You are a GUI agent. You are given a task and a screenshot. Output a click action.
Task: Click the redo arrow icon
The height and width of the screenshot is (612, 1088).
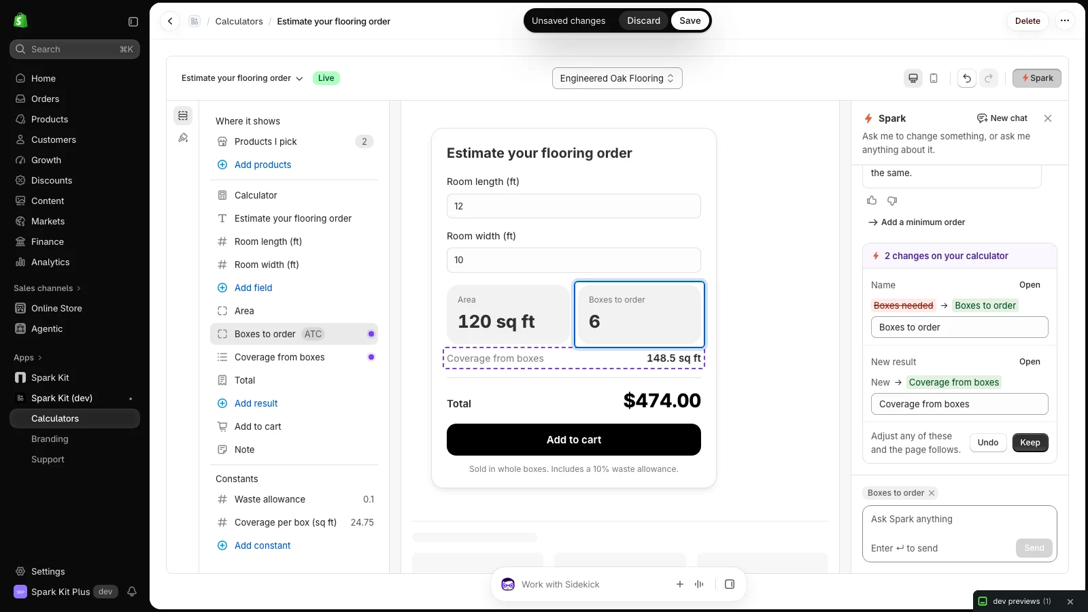point(989,78)
